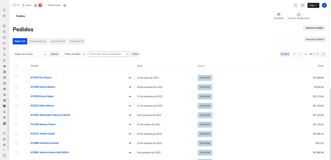Viewport: 331px width, 160px height.
Task: Preview order #13275 with eye icon
Action: coord(130,78)
